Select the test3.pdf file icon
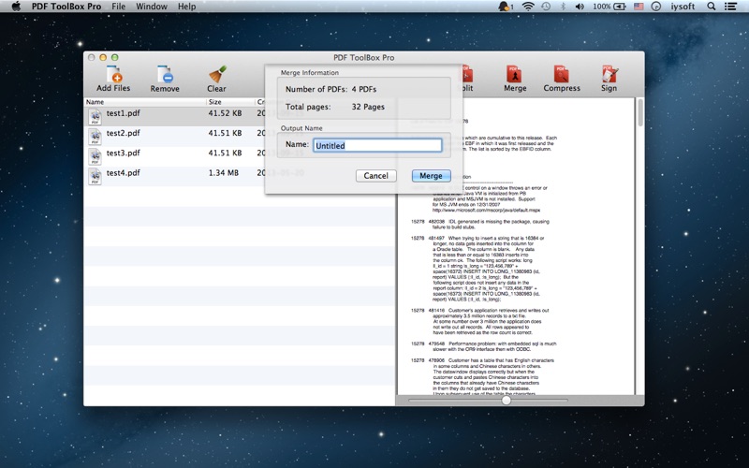The height and width of the screenshot is (468, 749). (95, 156)
